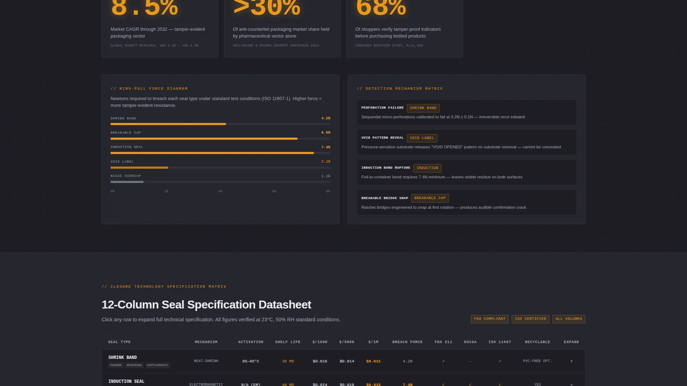Open the Induction Bond Rupture mechanism card
Screen dimensions: 687x386
tap(466, 172)
